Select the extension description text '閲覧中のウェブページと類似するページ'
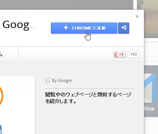Image resolution: width=158 pixels, height=134 pixels. (x=88, y=95)
